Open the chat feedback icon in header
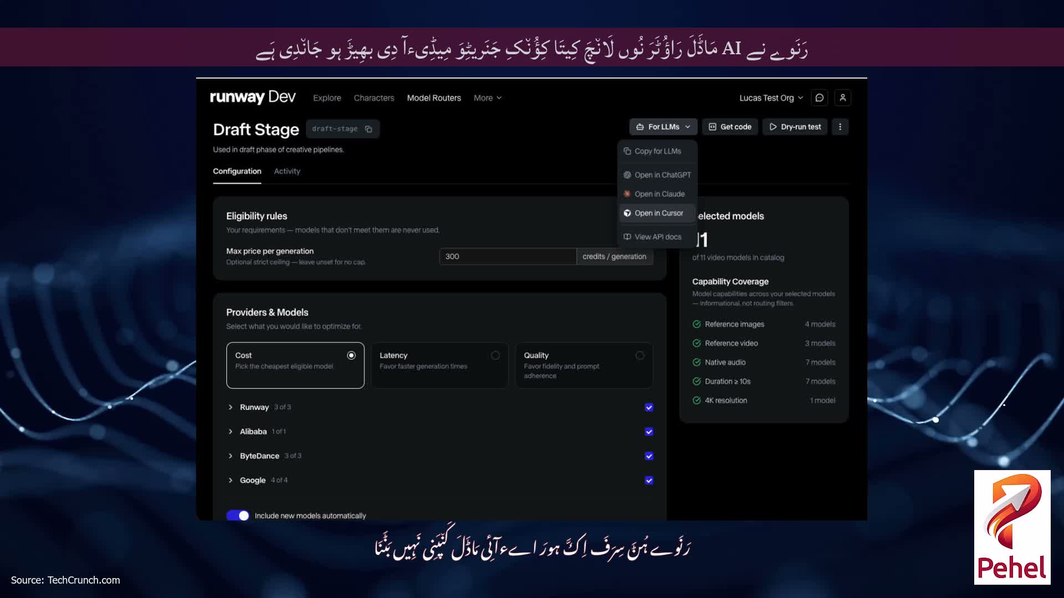 click(x=820, y=97)
